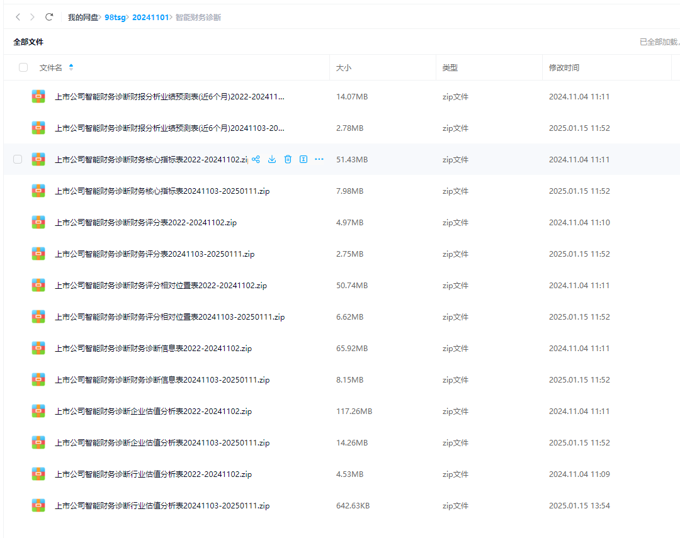Viewport: 680px width, 538px height.
Task: Open 我的网盘 in breadcrumb
Action: tap(83, 18)
